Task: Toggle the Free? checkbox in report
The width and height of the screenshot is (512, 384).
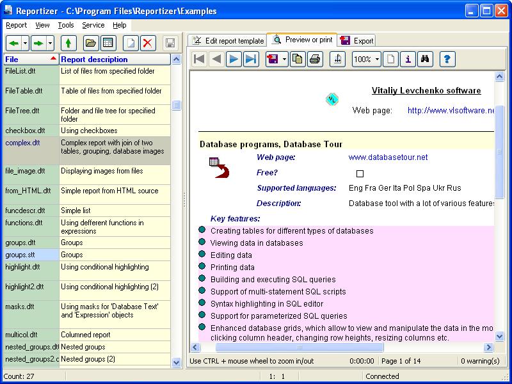Action: [360, 173]
